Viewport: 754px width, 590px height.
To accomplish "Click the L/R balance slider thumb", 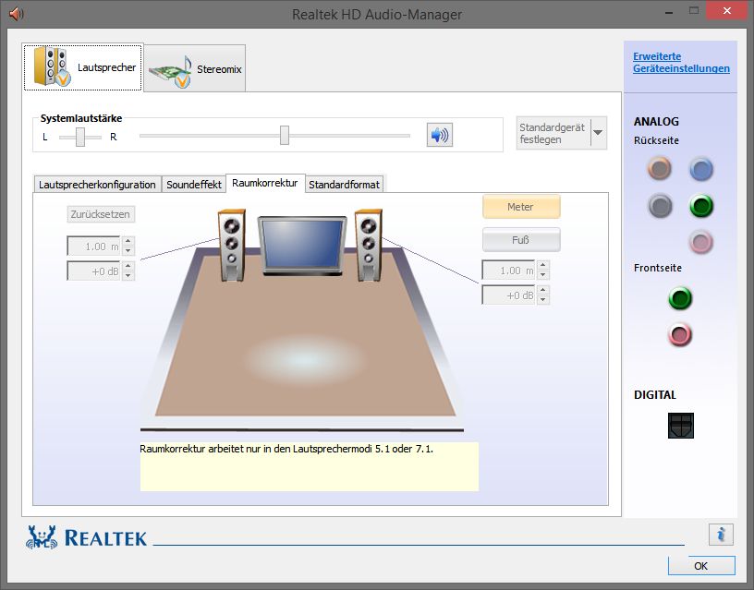I will click(x=80, y=137).
